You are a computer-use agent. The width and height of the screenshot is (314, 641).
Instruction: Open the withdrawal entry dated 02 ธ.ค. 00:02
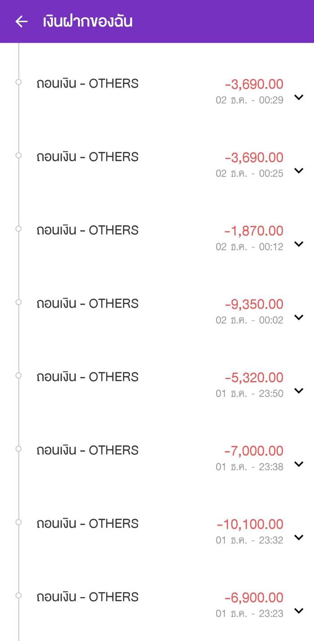click(x=87, y=304)
